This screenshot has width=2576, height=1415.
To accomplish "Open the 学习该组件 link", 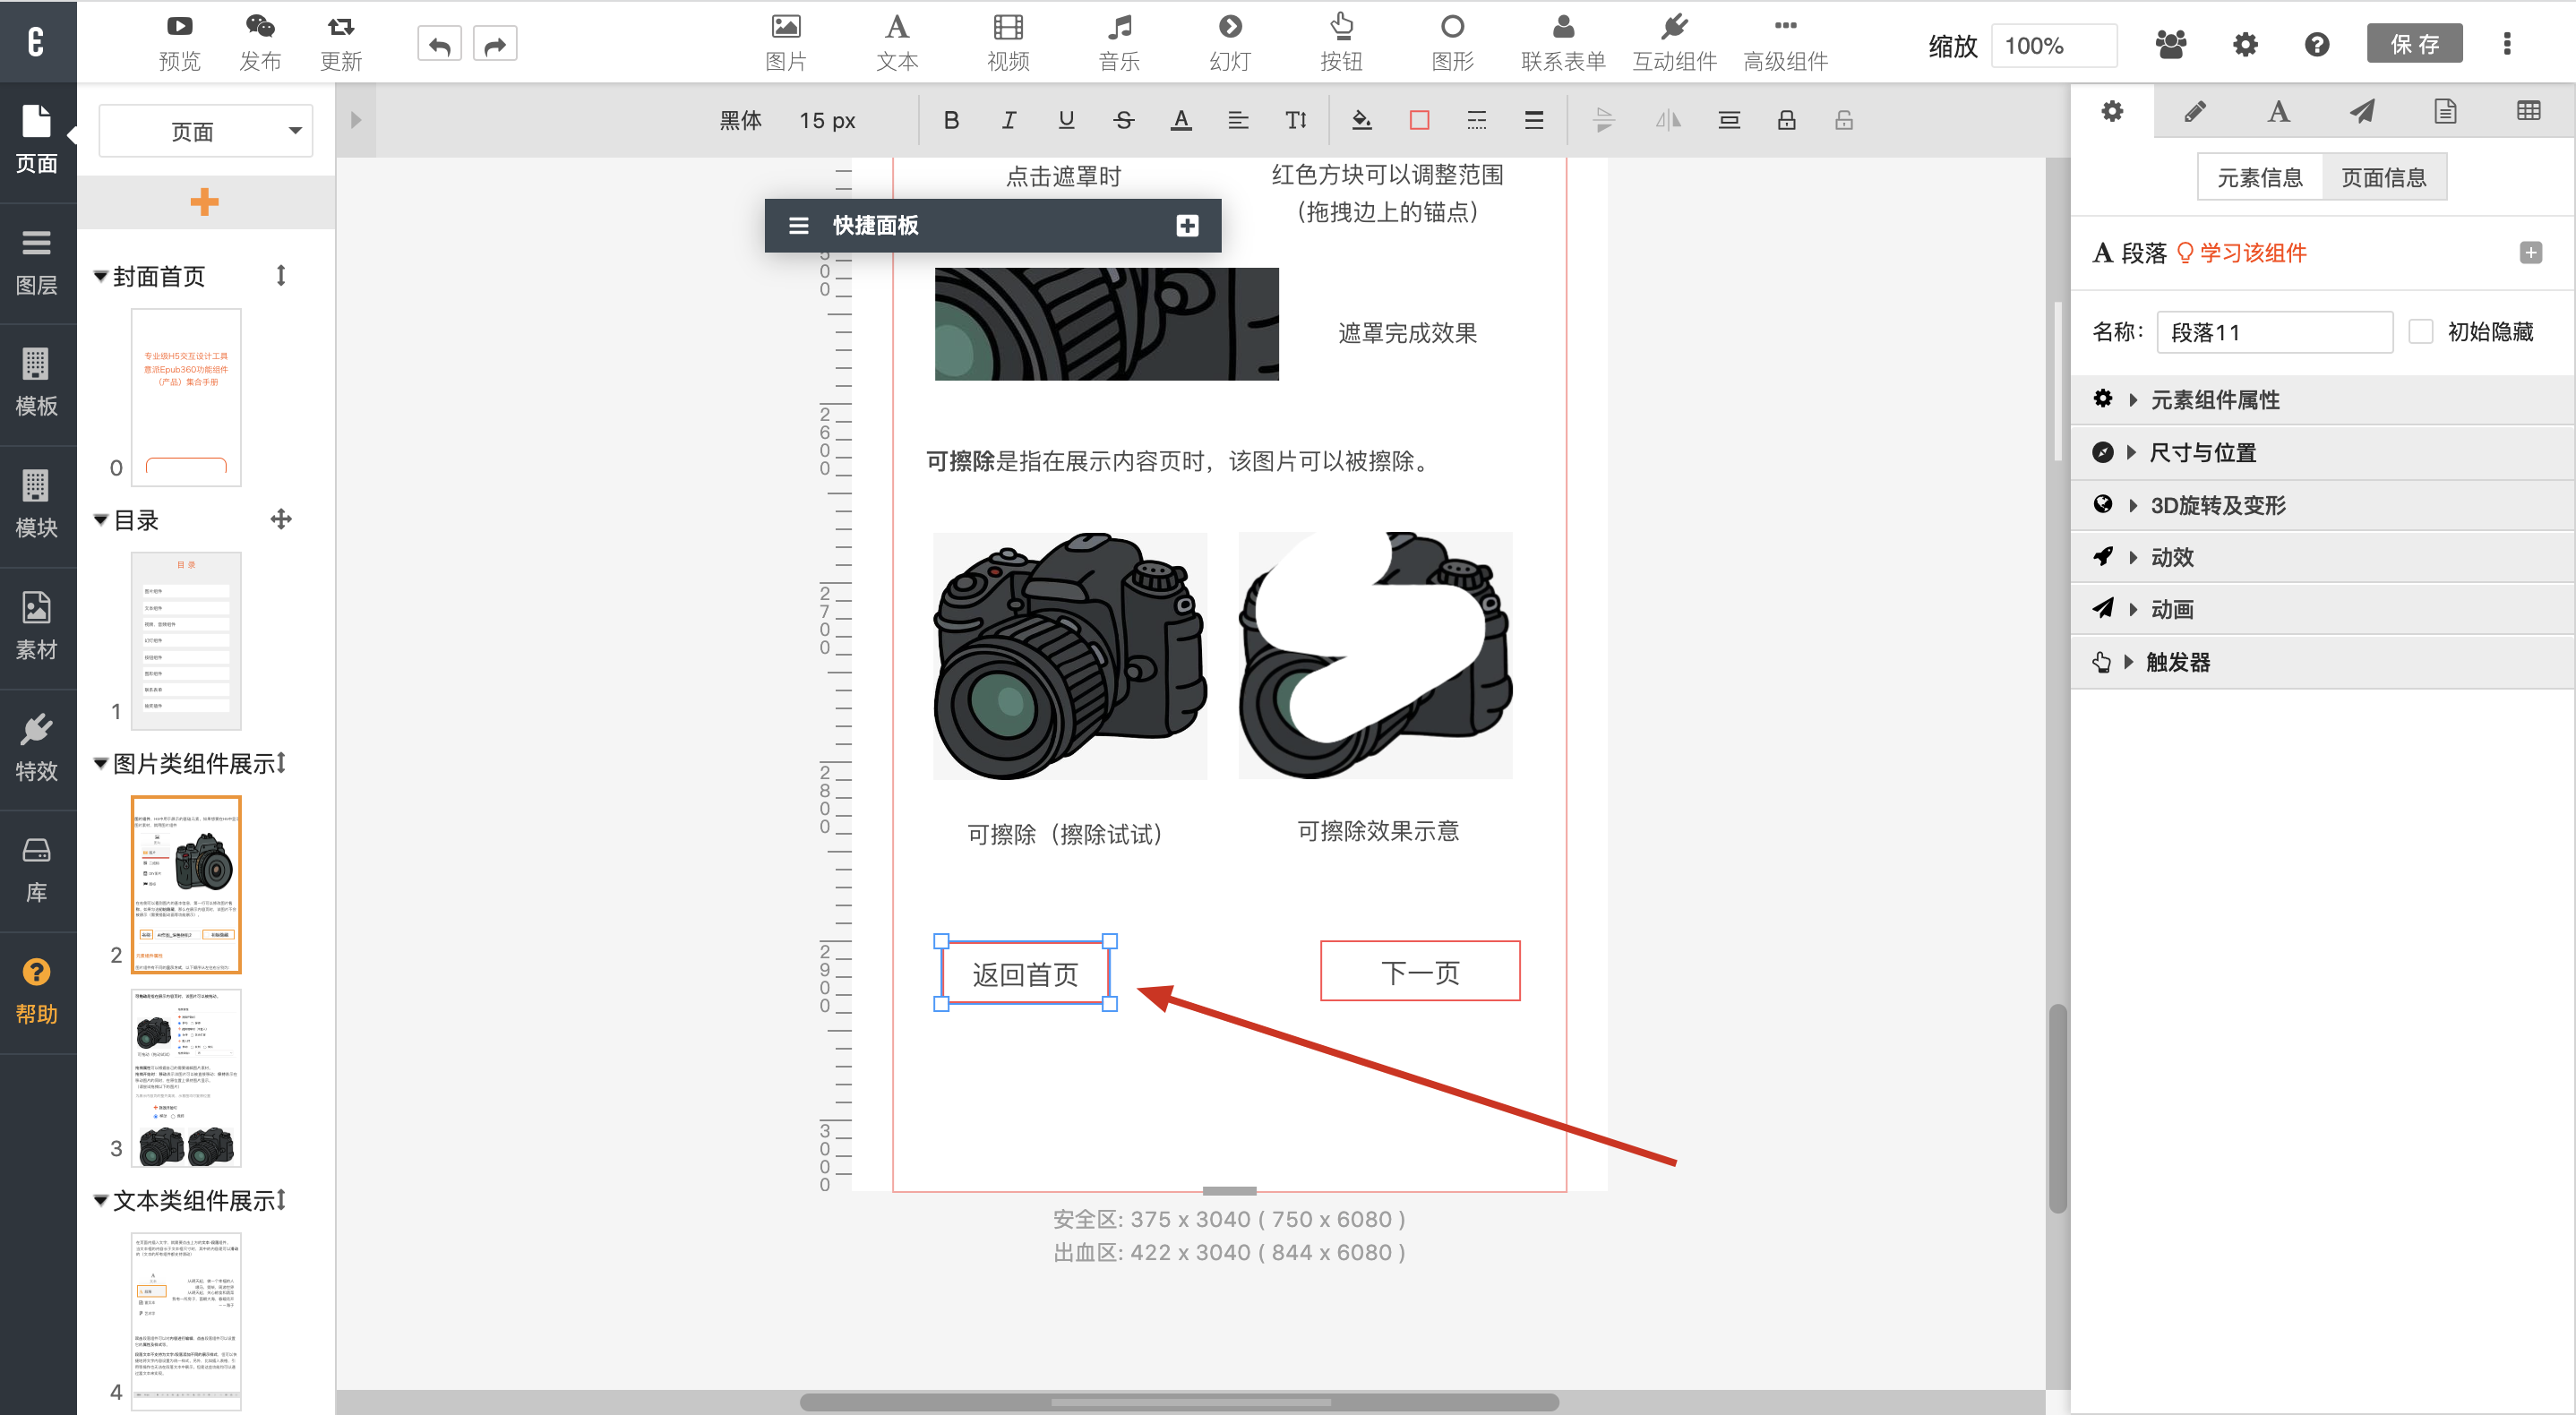I will [x=2251, y=253].
